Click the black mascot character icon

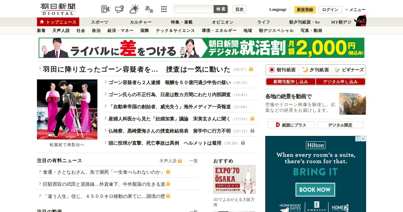pos(360,21)
